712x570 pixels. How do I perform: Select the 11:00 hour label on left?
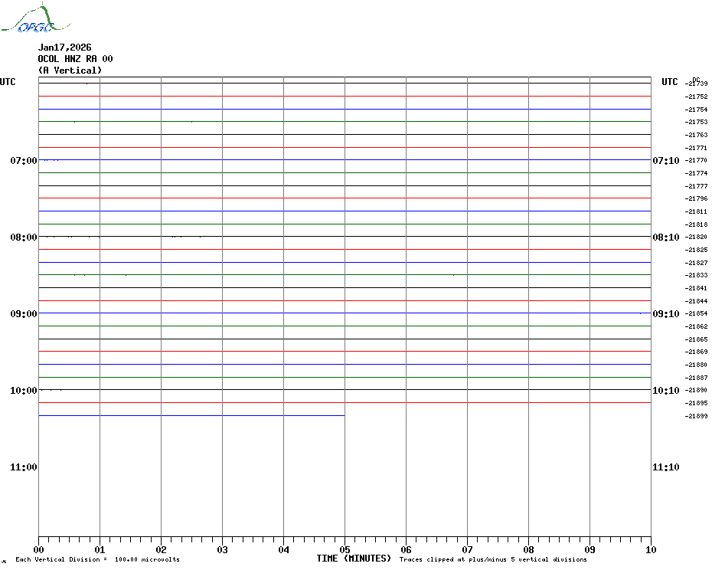pyautogui.click(x=24, y=467)
